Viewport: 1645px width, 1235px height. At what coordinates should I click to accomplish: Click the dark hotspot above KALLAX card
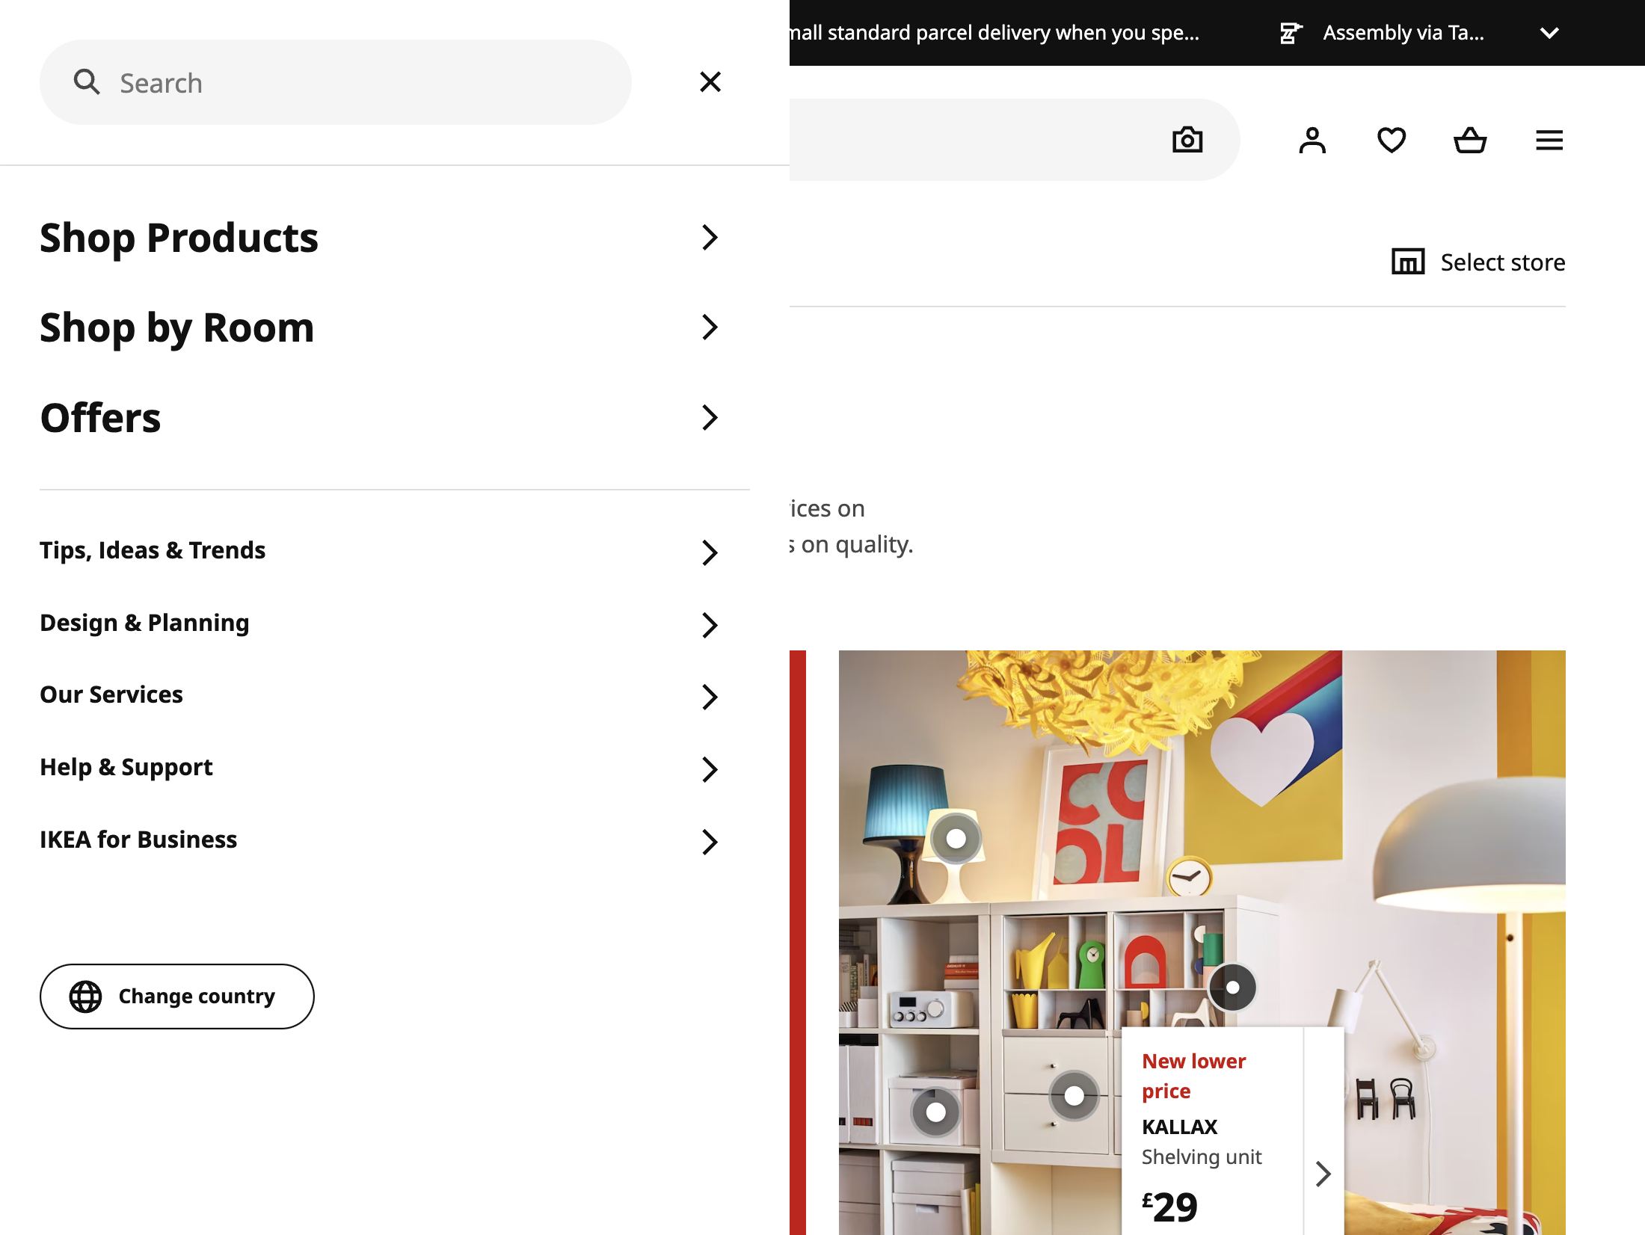[1232, 988]
